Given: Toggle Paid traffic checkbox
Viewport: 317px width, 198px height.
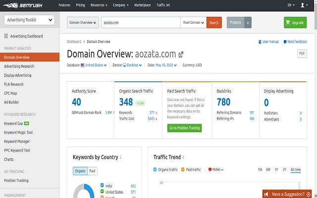Looking at the screenshot, I should 183,169.
